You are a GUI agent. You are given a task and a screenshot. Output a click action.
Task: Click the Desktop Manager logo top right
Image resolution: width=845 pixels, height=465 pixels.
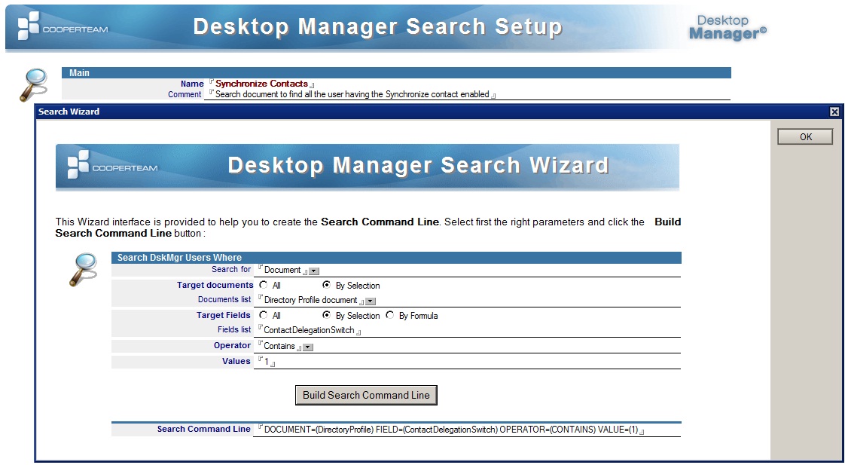click(x=728, y=28)
